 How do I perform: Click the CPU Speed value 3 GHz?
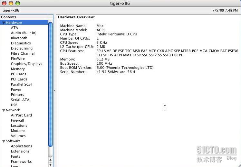pos(102,42)
